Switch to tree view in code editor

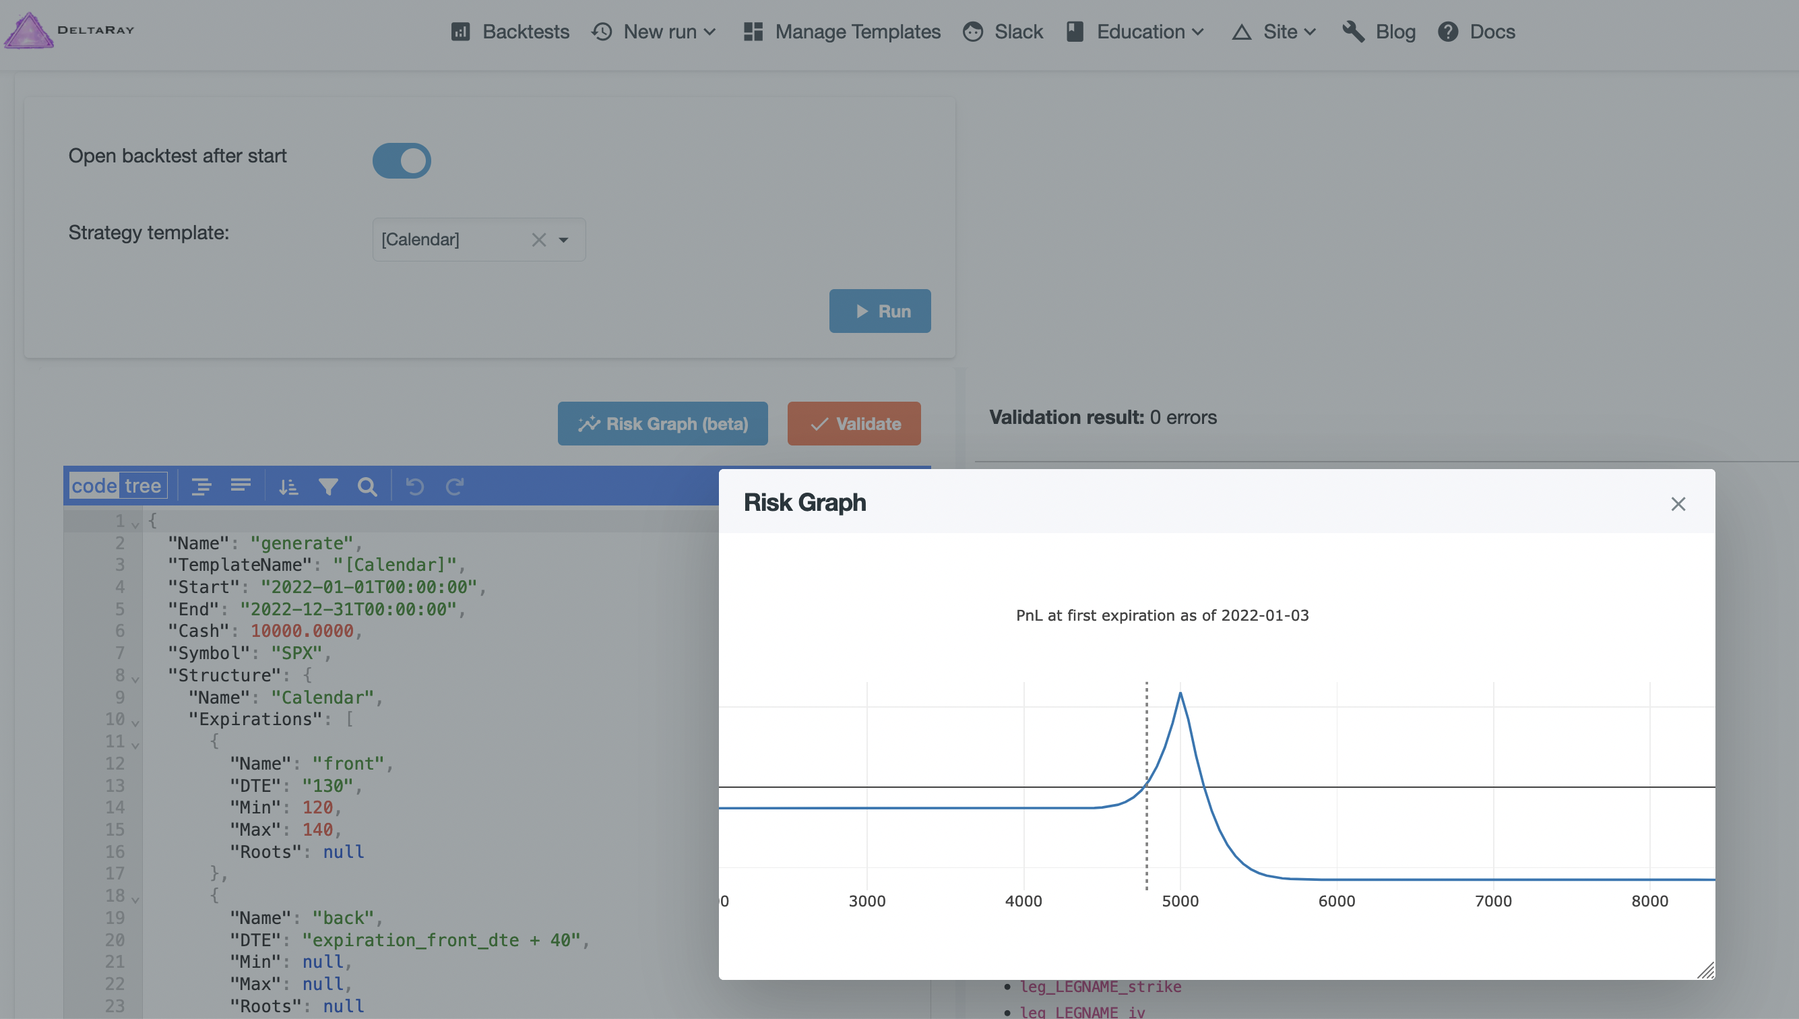coord(142,485)
